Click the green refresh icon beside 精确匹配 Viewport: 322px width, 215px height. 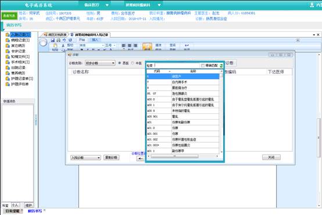pyautogui.click(x=221, y=66)
